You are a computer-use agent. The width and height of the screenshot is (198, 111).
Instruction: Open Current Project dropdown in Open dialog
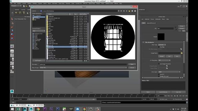point(39,31)
